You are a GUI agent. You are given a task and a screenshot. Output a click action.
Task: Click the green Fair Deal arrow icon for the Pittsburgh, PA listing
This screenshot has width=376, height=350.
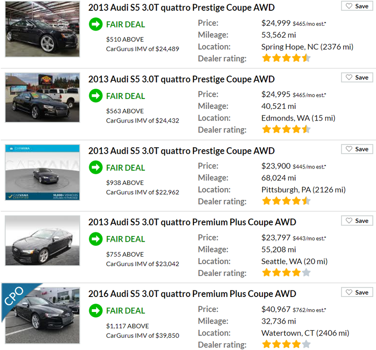(96, 167)
